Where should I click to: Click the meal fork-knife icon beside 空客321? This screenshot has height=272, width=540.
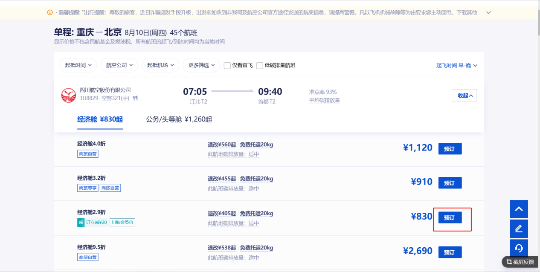point(135,98)
